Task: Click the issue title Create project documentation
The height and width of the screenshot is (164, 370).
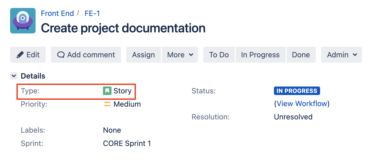Action: [x=123, y=28]
